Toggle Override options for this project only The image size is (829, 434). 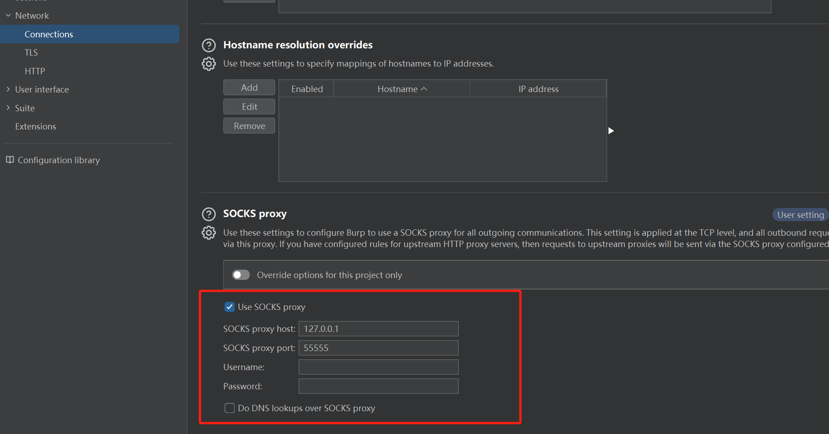pos(241,275)
